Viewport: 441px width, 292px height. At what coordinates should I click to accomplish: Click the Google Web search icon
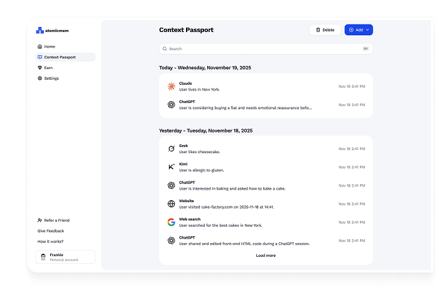171,222
